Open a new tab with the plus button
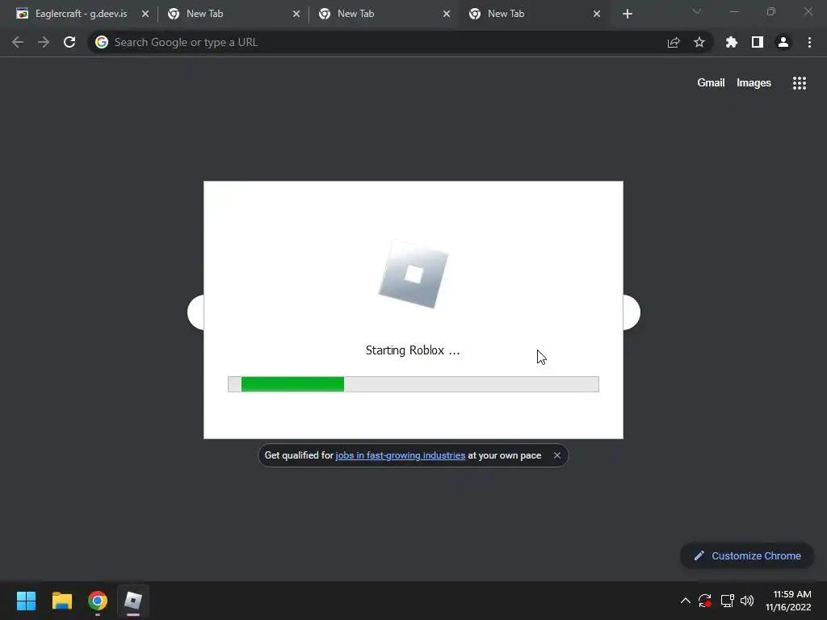The image size is (827, 620). click(627, 15)
